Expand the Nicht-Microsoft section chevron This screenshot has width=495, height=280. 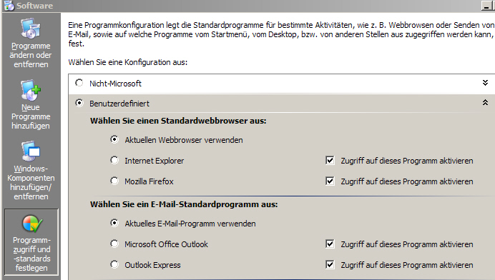point(485,83)
